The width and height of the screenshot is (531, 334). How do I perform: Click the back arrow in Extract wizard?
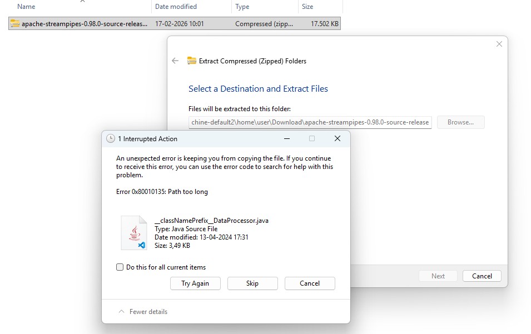pyautogui.click(x=175, y=61)
